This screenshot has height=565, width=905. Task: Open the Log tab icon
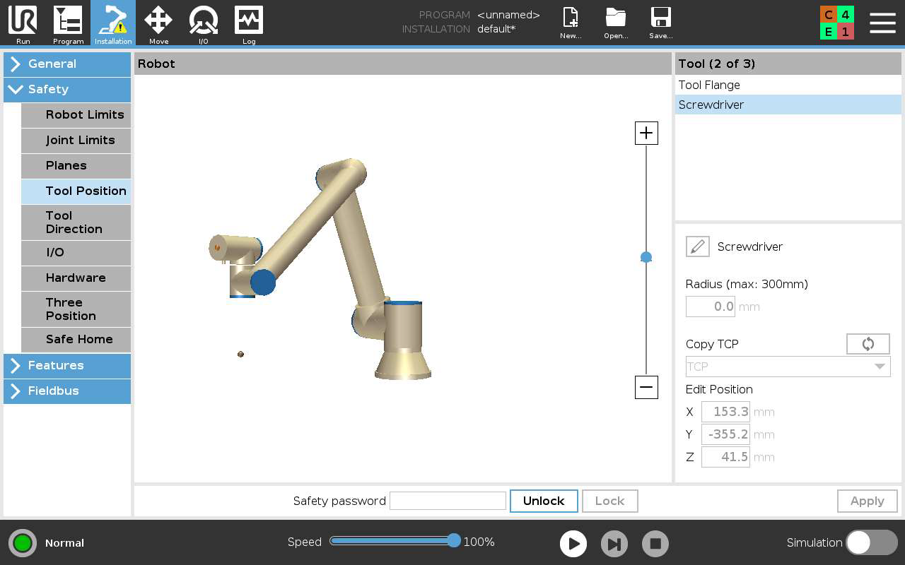249,23
